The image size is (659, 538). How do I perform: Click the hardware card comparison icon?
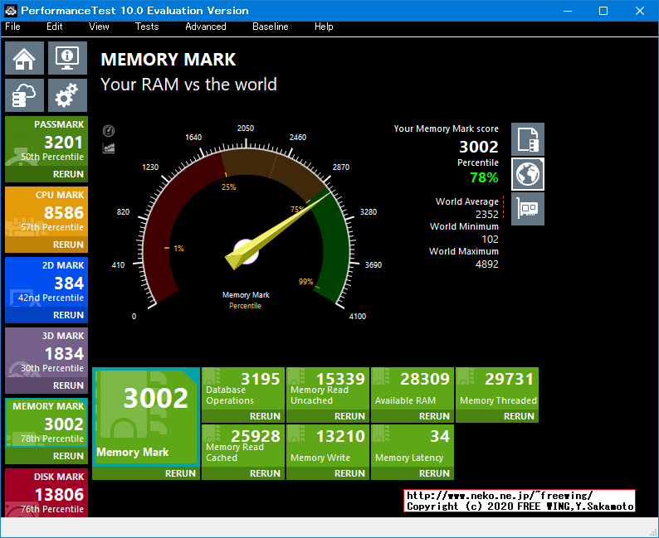point(528,208)
